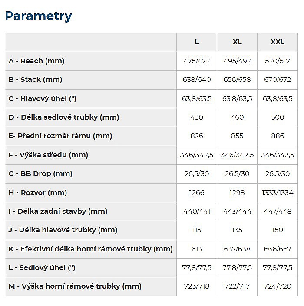
Task: Select the I - Délka zadní stavby label
Action: point(58,211)
